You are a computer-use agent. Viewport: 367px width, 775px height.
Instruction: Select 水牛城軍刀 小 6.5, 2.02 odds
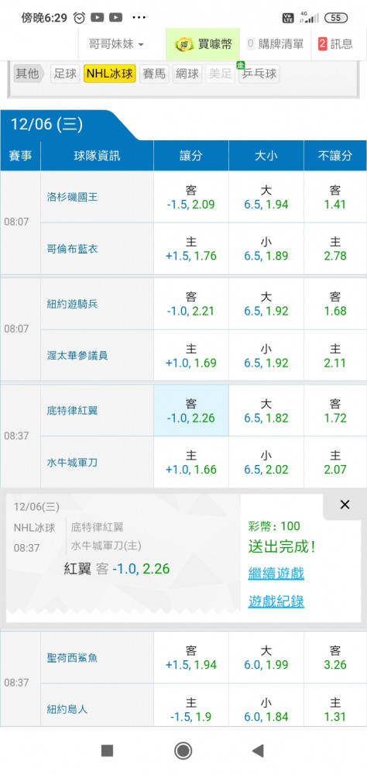pos(266,462)
